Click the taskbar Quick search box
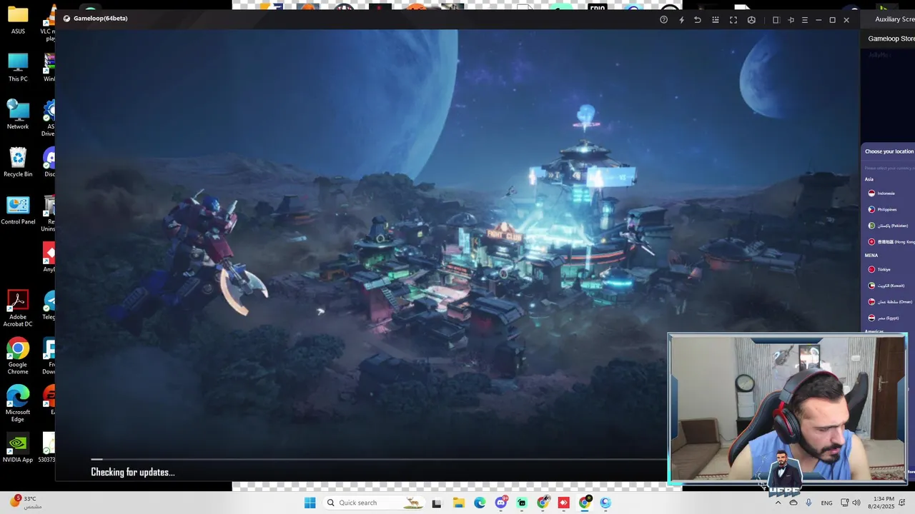This screenshot has height=514, width=915. [373, 503]
